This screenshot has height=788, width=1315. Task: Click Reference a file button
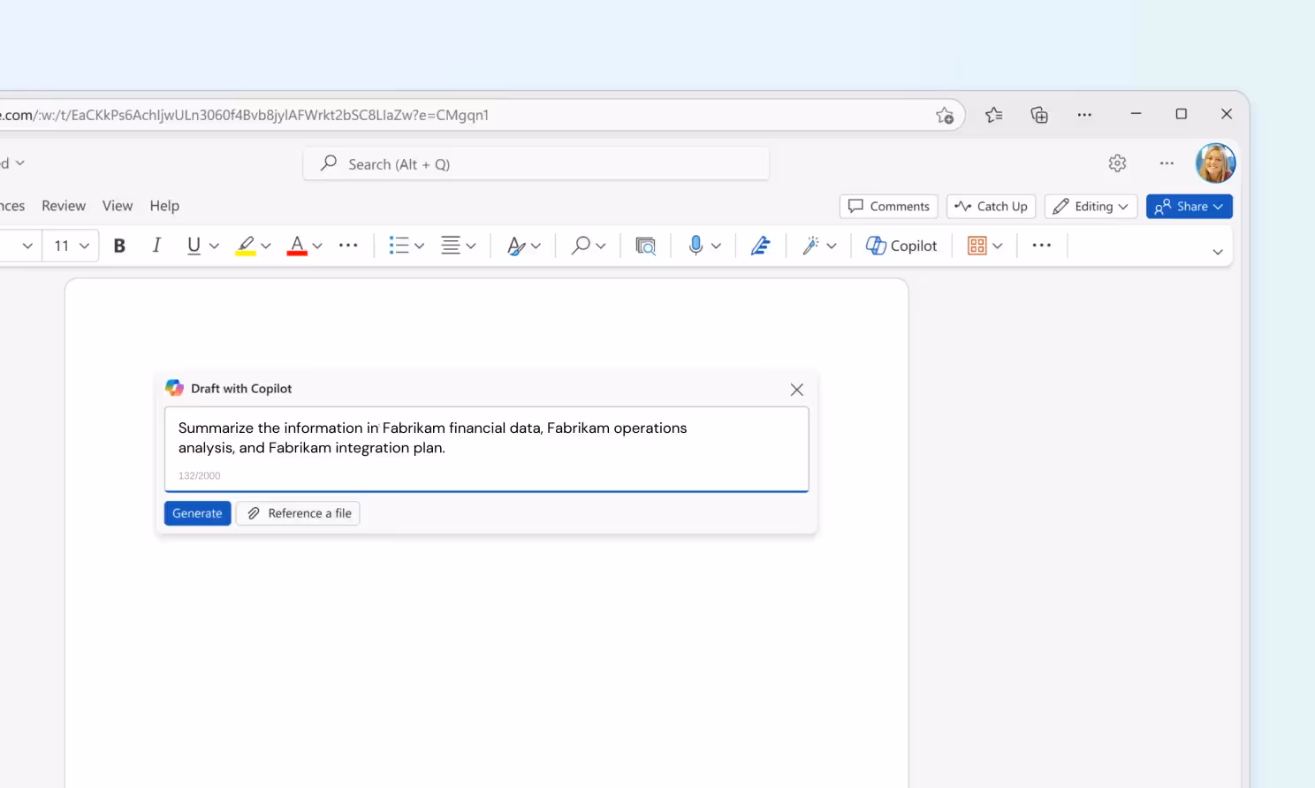(x=298, y=513)
